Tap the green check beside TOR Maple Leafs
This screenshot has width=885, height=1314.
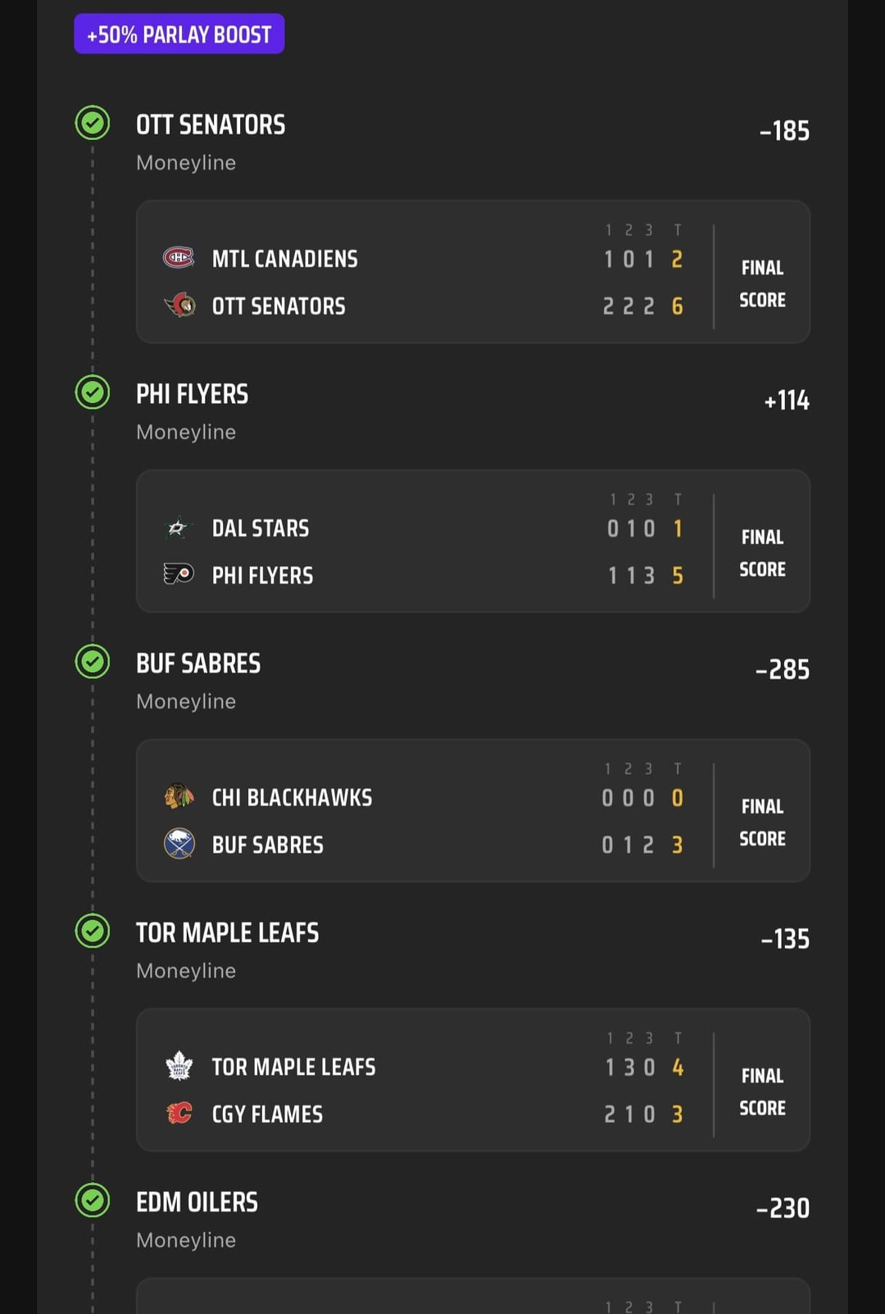(93, 931)
